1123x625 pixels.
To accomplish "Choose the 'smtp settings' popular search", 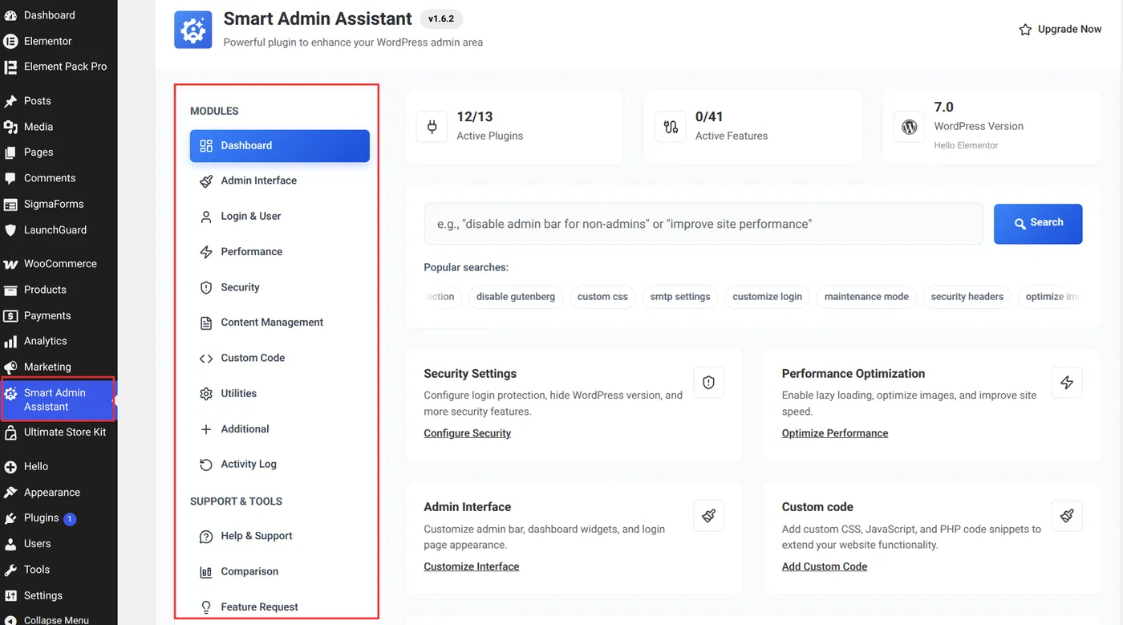I will pos(680,297).
